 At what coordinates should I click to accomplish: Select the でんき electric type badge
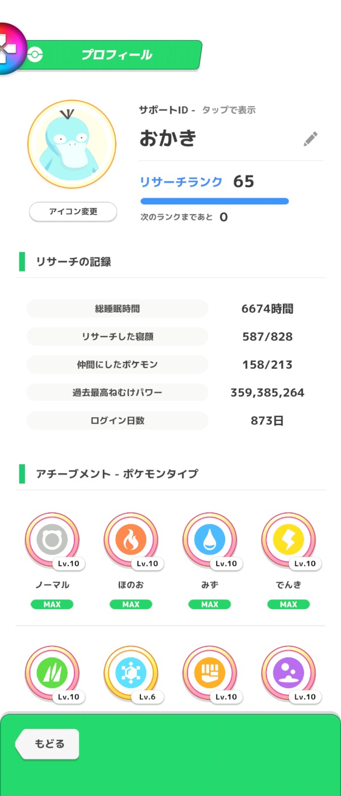tap(288, 540)
